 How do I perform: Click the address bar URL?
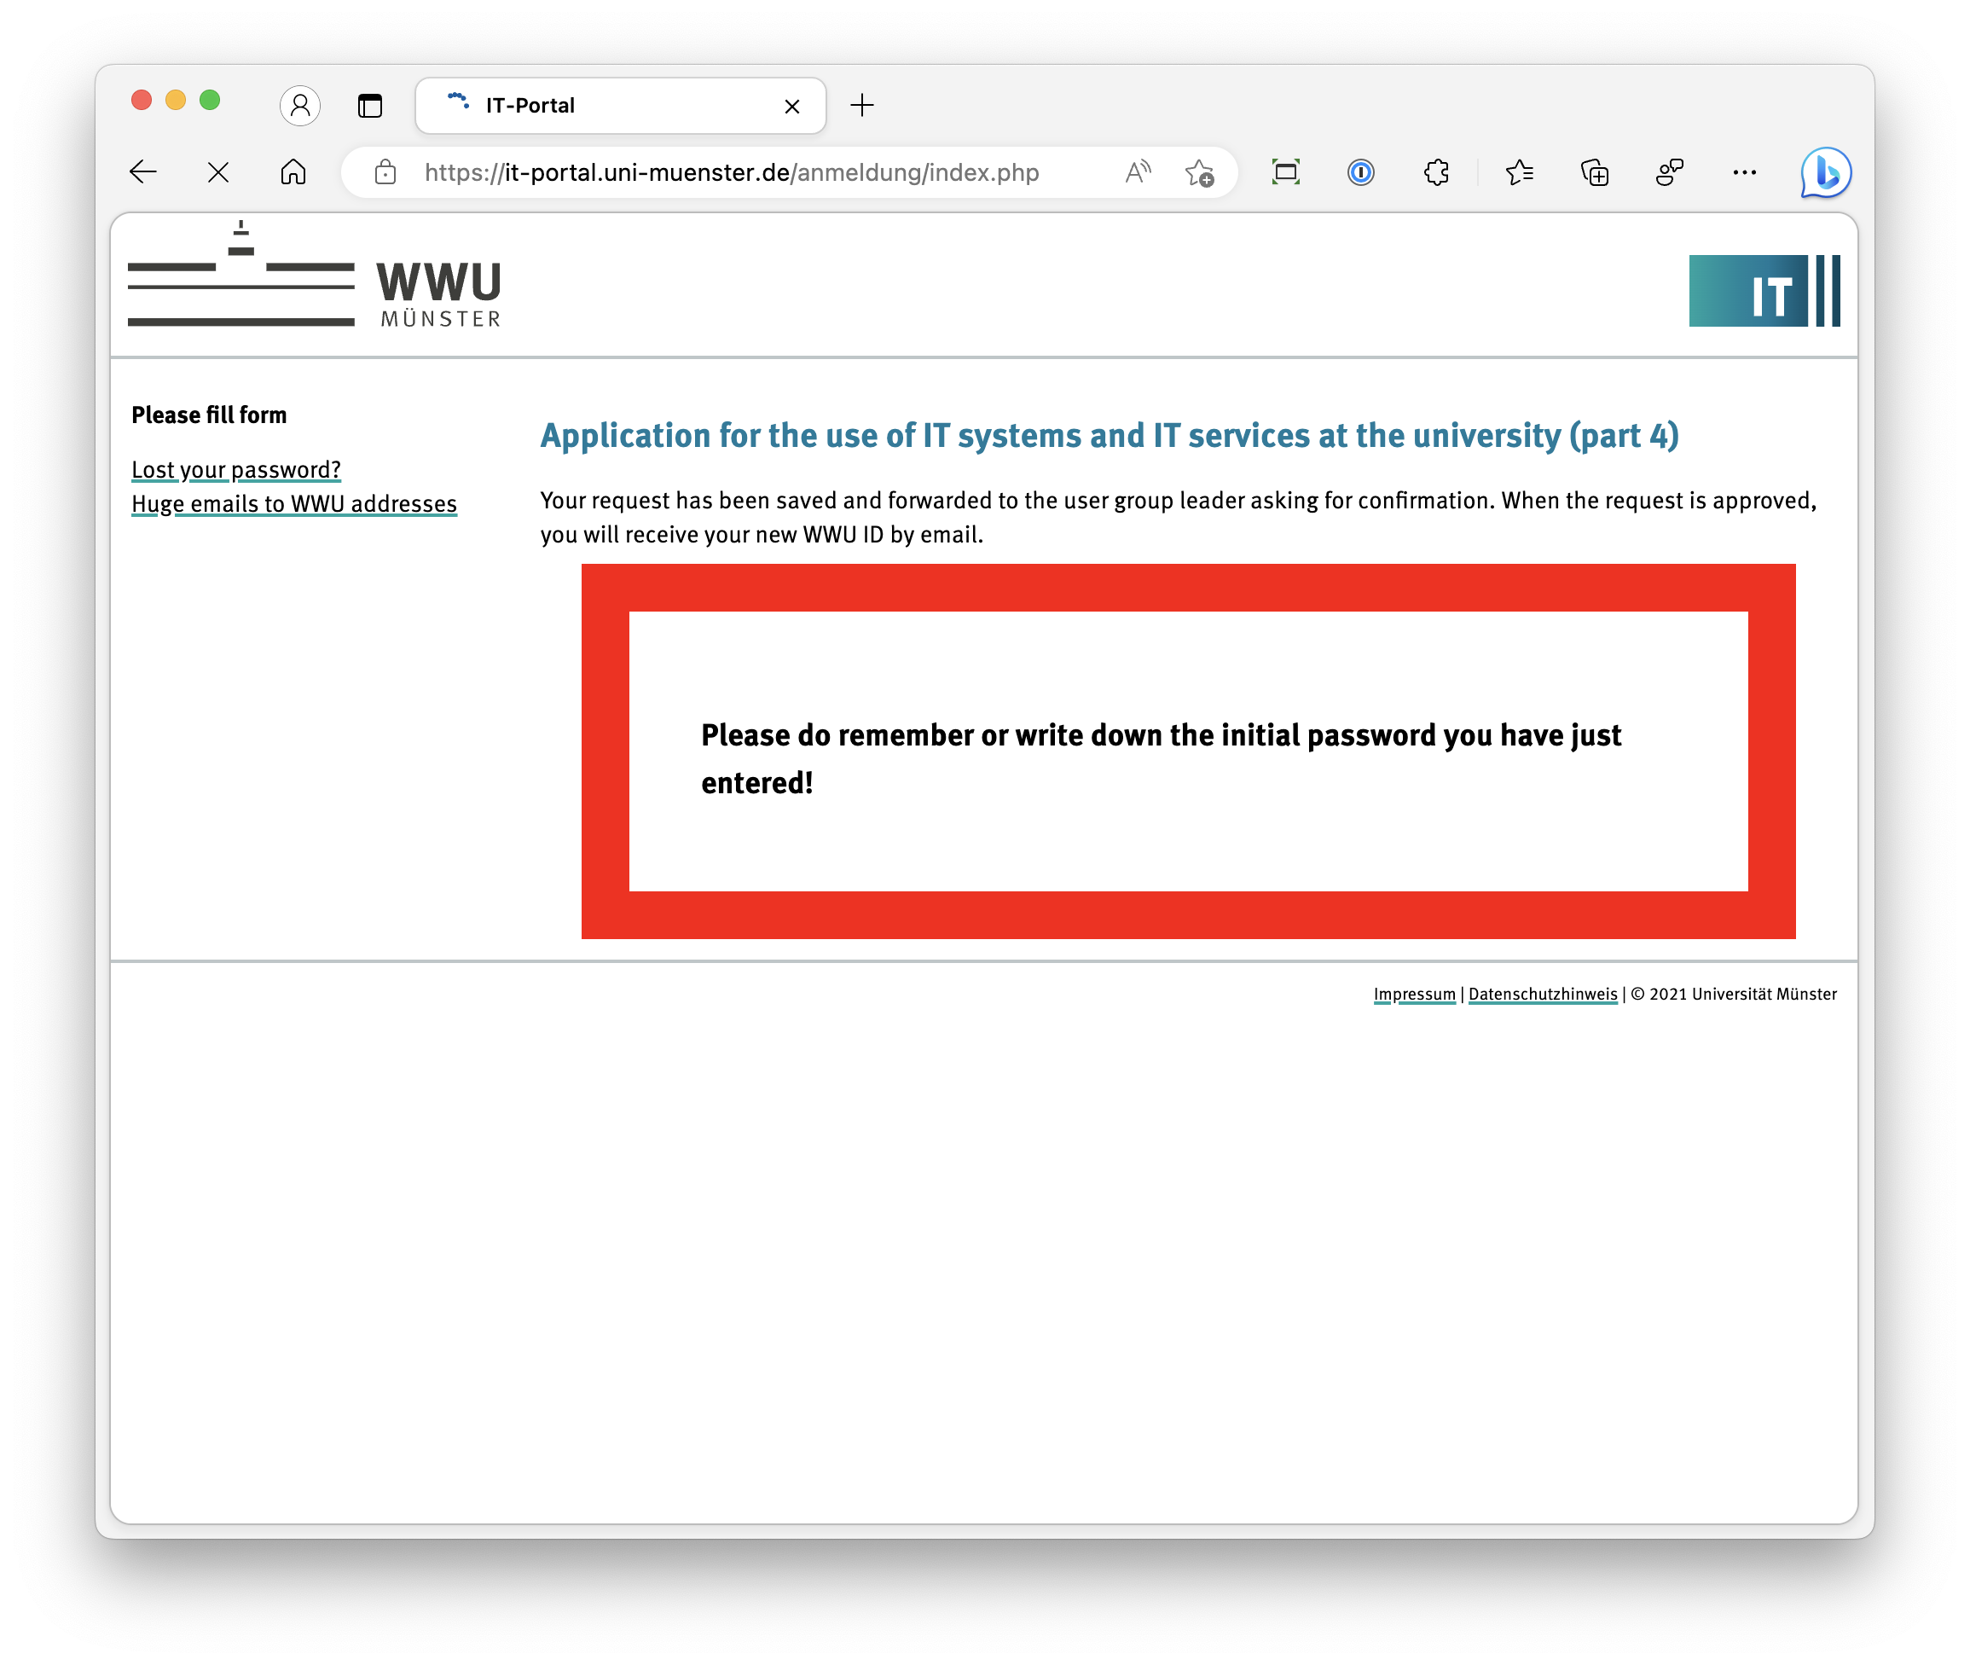tap(731, 171)
